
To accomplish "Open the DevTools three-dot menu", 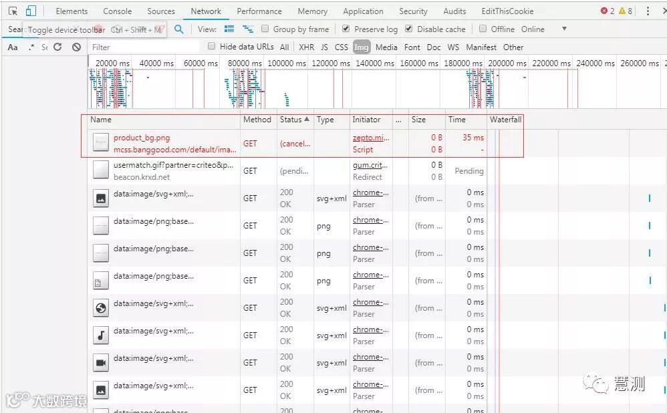I will pyautogui.click(x=648, y=11).
